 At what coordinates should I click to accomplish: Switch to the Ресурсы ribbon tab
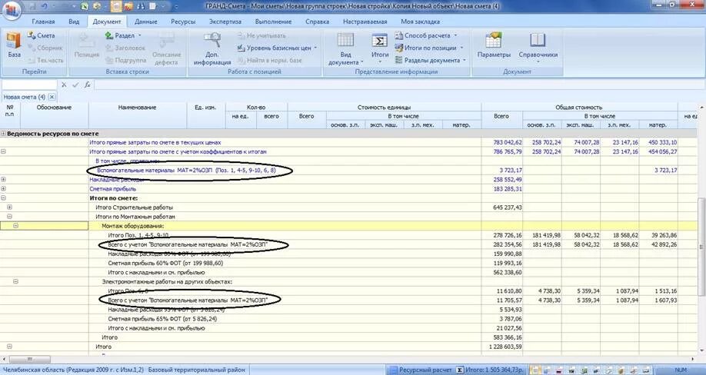pos(183,22)
